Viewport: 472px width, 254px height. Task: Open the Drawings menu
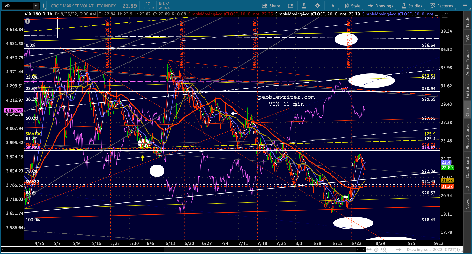point(381,6)
